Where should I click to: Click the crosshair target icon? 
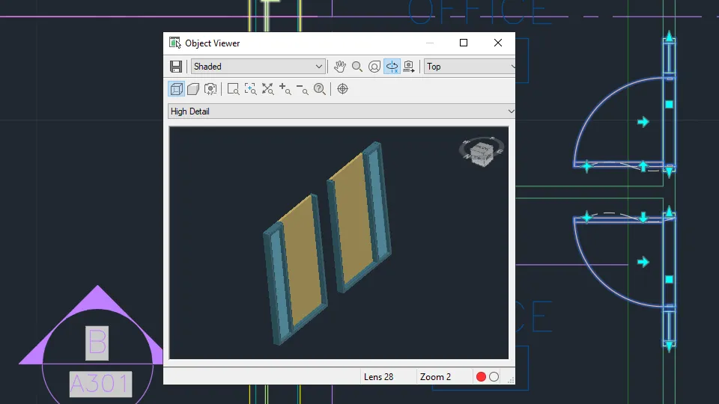click(342, 89)
